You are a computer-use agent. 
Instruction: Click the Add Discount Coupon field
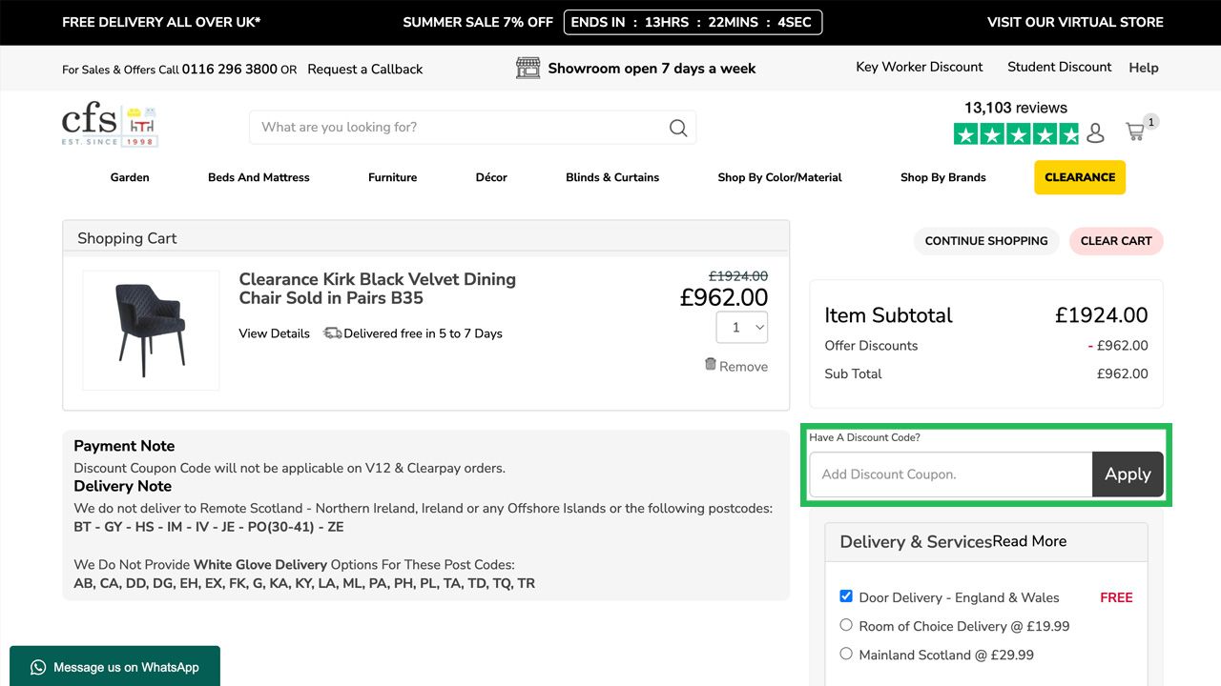(x=950, y=474)
